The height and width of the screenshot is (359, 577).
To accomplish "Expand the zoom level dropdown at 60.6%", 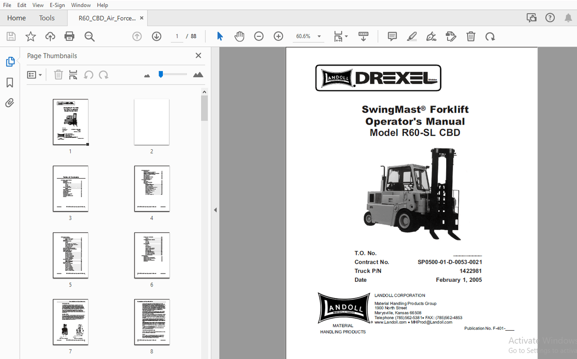I will click(319, 36).
